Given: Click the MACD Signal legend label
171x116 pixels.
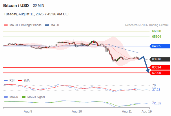Looking at the screenshot, I should pos(36,97).
